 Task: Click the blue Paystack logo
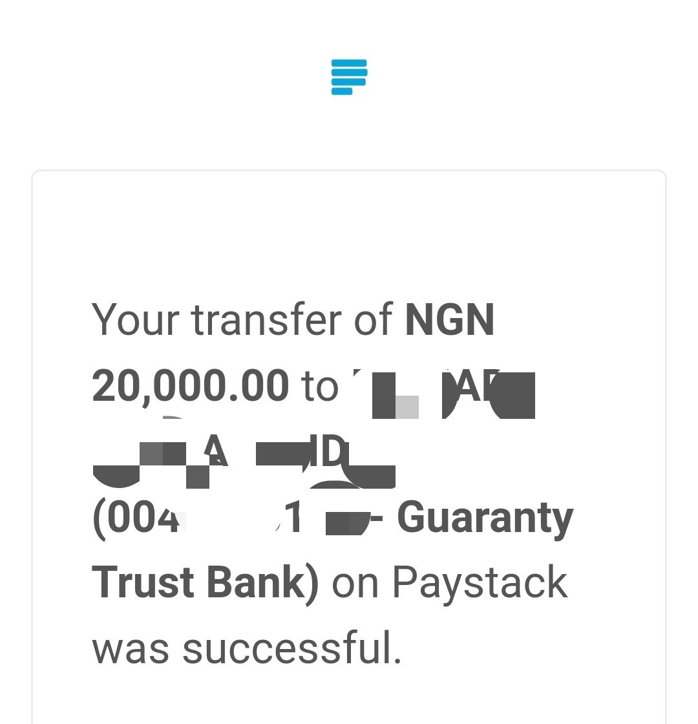point(349,77)
